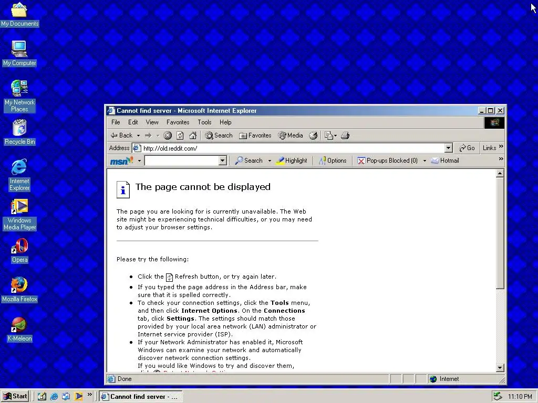The height and width of the screenshot is (403, 538).
Task: Click Pop-ups Blocked (0) button
Action: click(x=387, y=161)
